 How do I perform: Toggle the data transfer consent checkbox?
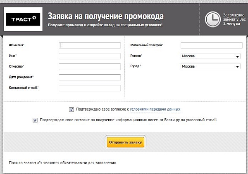[72, 109]
